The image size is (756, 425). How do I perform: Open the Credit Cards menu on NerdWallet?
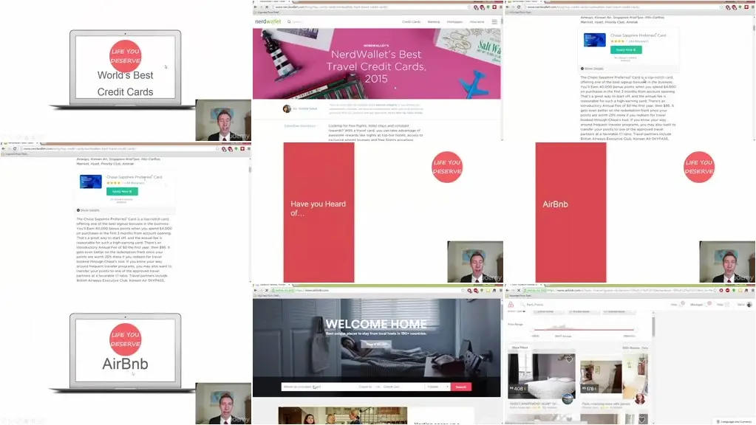point(412,21)
